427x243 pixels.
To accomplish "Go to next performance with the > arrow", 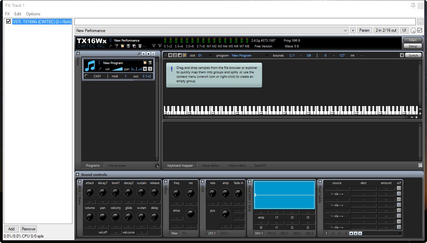I will pos(159,46).
